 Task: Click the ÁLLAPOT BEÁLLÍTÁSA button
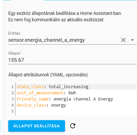[37, 126]
